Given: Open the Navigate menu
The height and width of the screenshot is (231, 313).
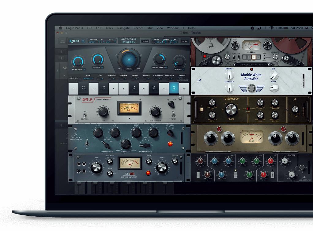Looking at the screenshot, I should pyautogui.click(x=123, y=28).
